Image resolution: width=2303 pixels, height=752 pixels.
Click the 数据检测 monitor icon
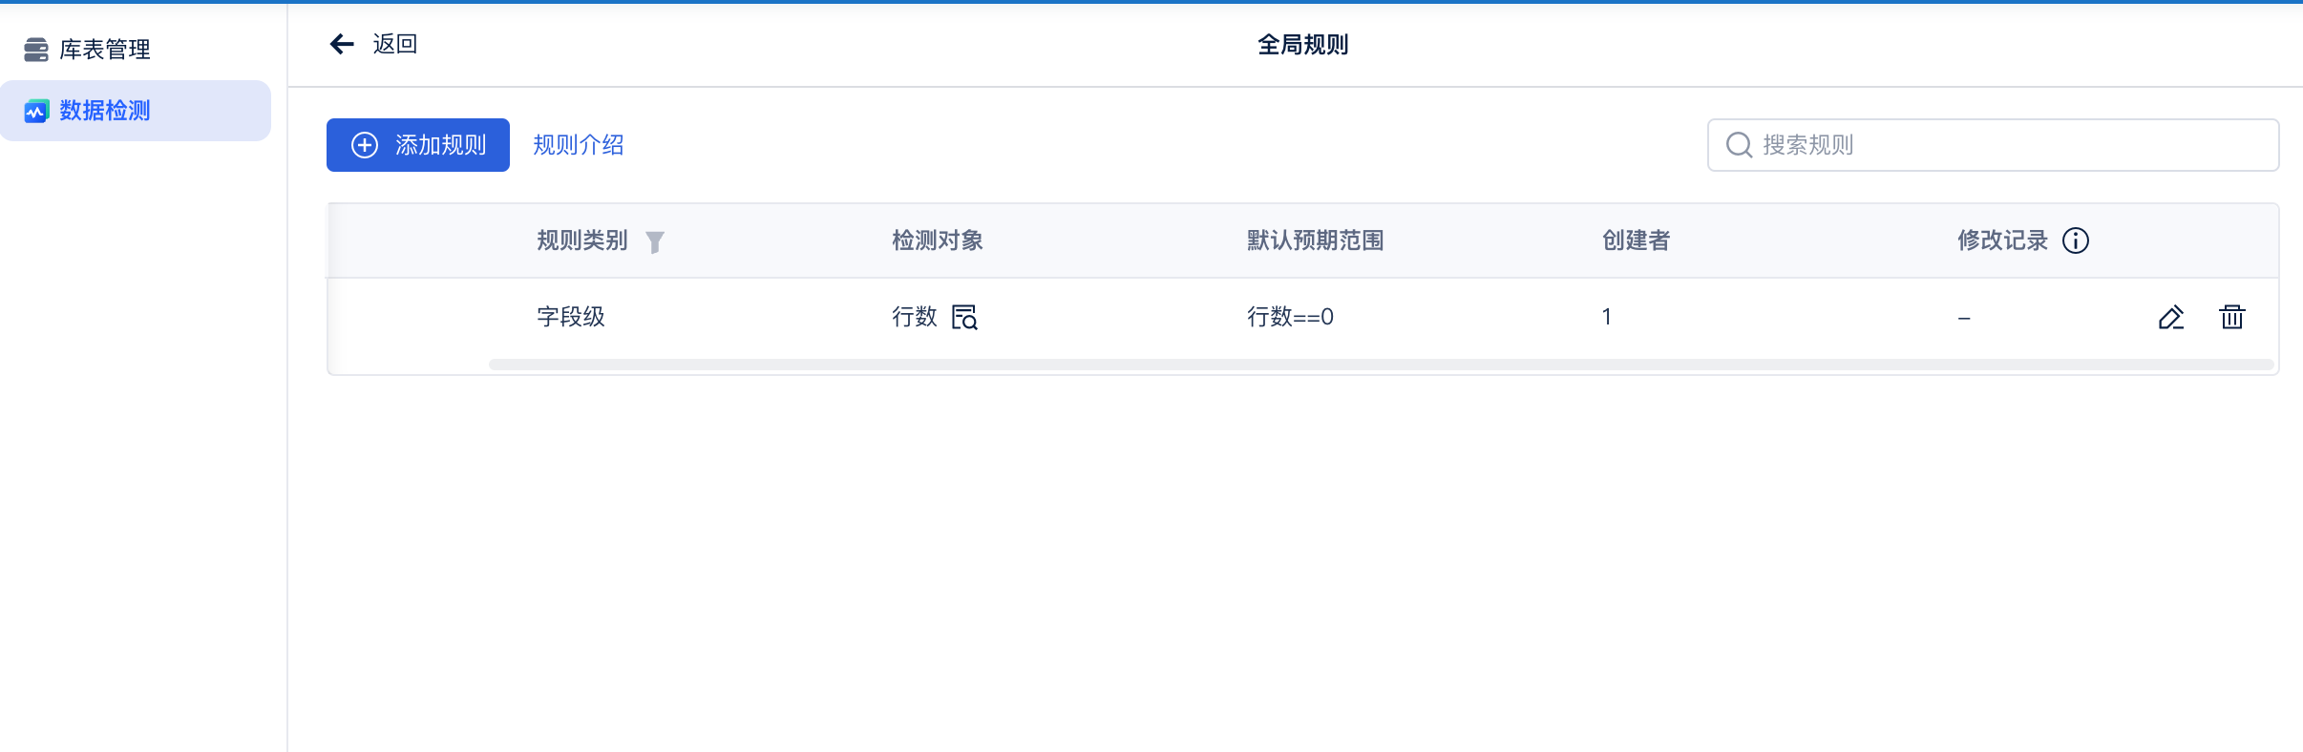(36, 111)
